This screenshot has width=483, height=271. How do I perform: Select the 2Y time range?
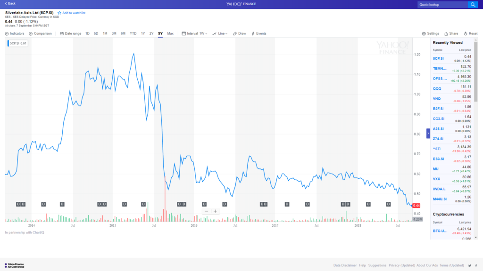(151, 33)
